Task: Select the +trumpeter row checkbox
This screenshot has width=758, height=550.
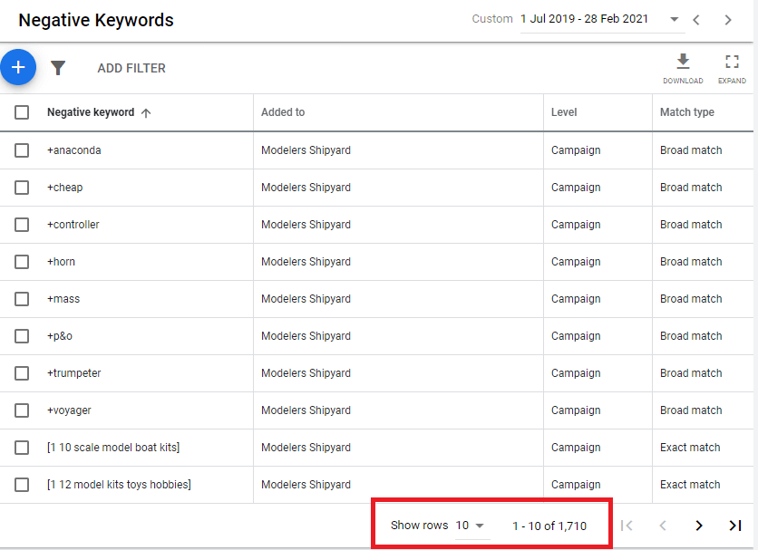Action: [x=22, y=373]
